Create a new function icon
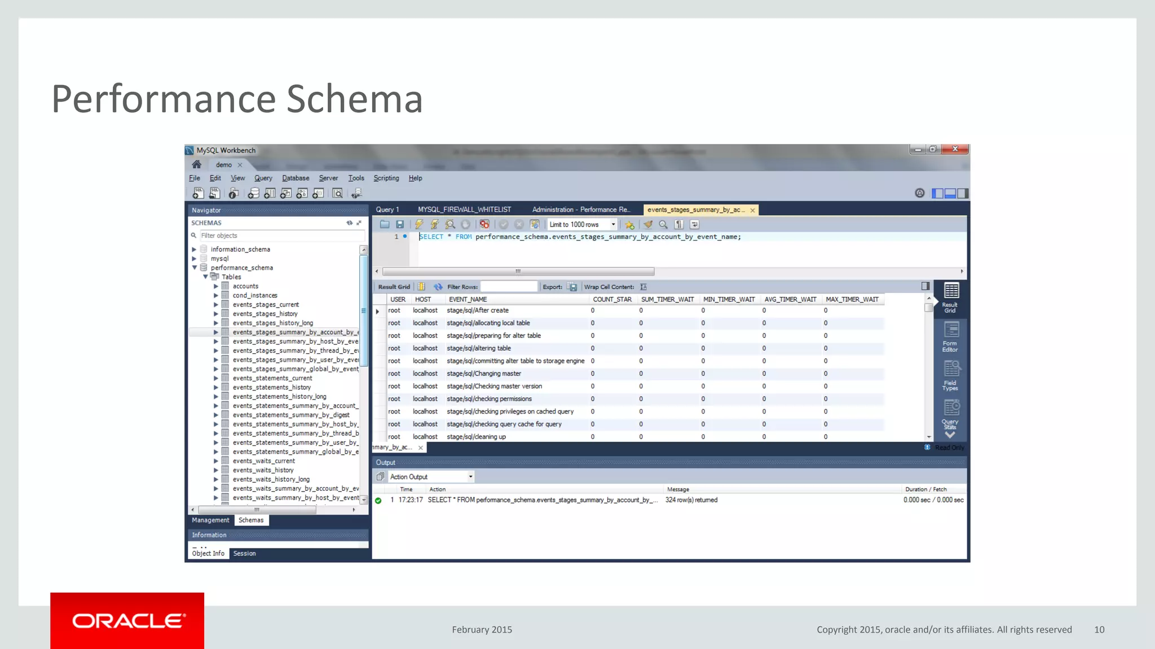1155x649 pixels. point(318,193)
